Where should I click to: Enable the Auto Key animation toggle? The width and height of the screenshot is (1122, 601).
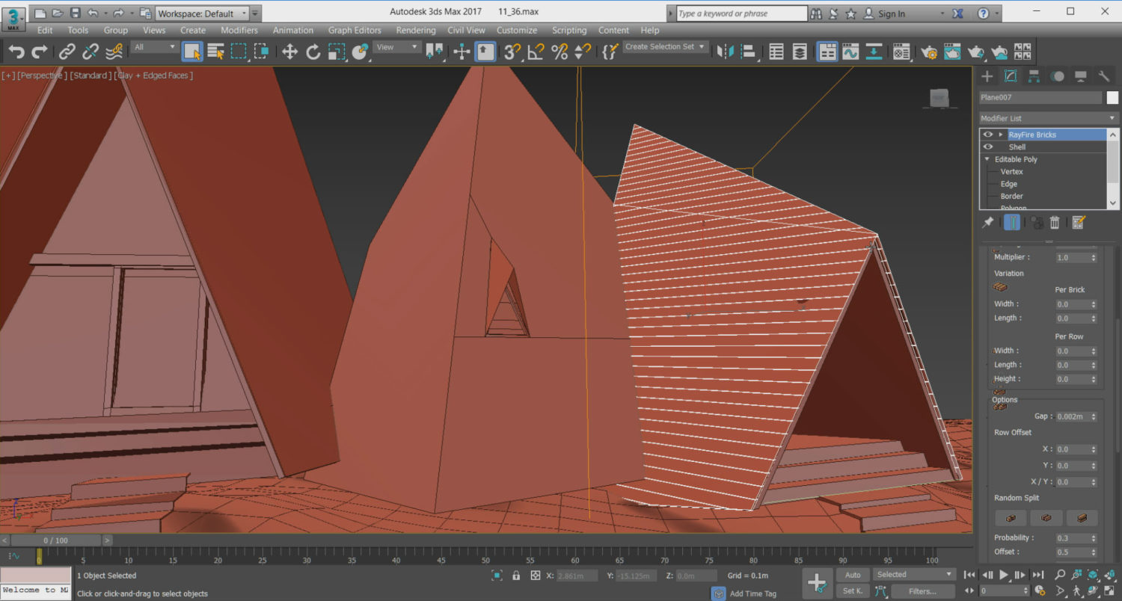click(853, 574)
